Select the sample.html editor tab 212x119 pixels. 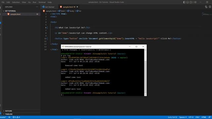[x=69, y=7]
